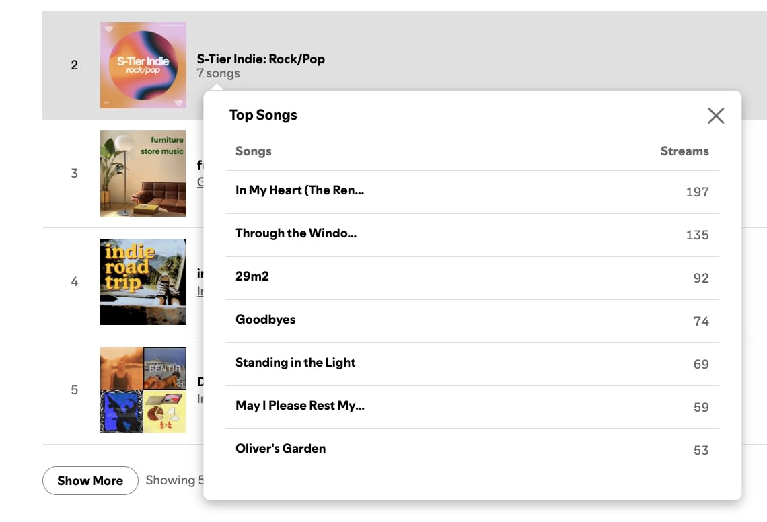Screen dimensions: 767x522
Task: Click the Show More button
Action: (x=90, y=480)
